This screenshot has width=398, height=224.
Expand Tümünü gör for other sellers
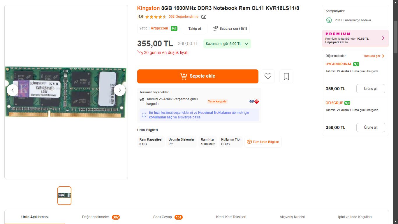[x=374, y=56]
